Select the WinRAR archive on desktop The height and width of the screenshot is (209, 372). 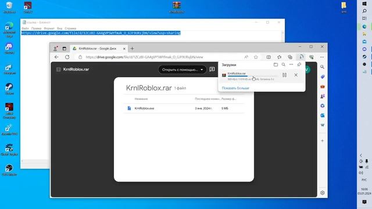coord(177,7)
